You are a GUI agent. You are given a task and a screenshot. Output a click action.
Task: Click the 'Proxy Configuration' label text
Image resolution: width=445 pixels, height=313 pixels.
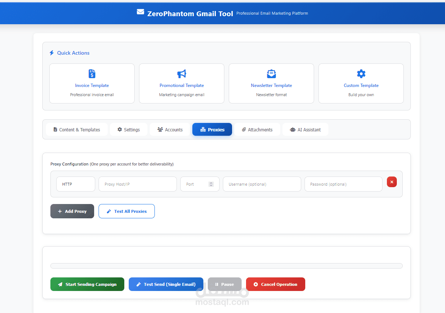(x=70, y=164)
